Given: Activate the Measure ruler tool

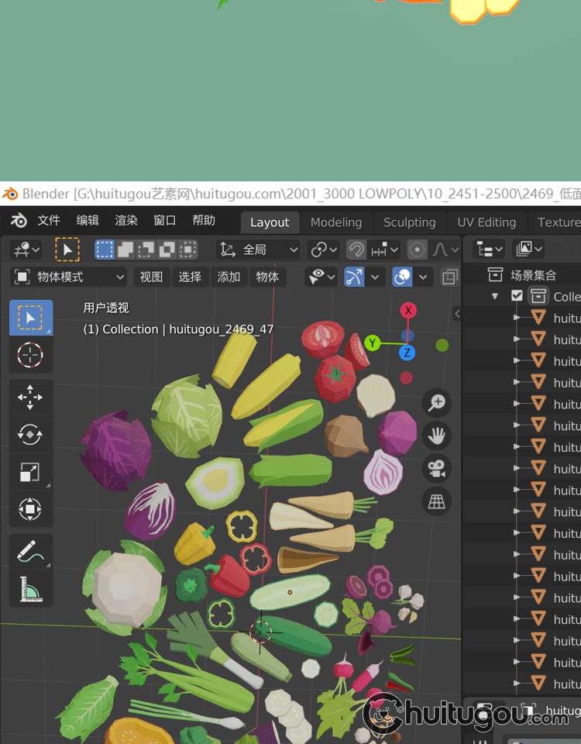Looking at the screenshot, I should pyautogui.click(x=30, y=589).
